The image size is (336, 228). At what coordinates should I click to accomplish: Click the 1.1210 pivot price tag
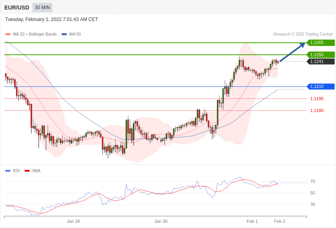point(321,86)
